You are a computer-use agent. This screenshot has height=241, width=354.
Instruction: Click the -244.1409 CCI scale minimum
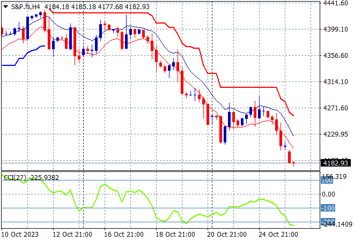336,224
